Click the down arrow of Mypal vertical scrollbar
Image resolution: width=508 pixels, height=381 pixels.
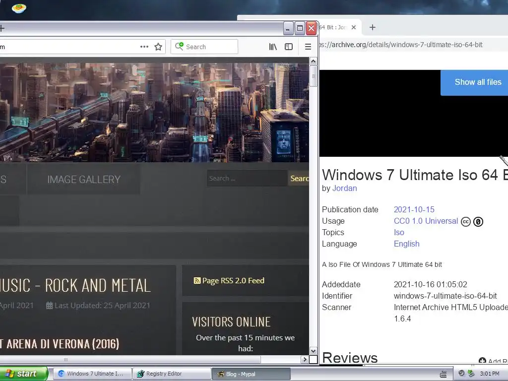(x=313, y=351)
